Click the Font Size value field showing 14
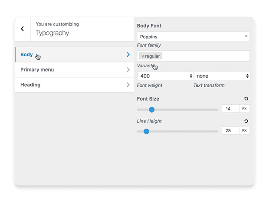This screenshot has height=208, width=269. (230, 109)
